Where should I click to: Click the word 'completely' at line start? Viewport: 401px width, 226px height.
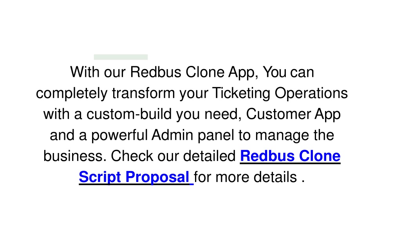click(x=72, y=93)
